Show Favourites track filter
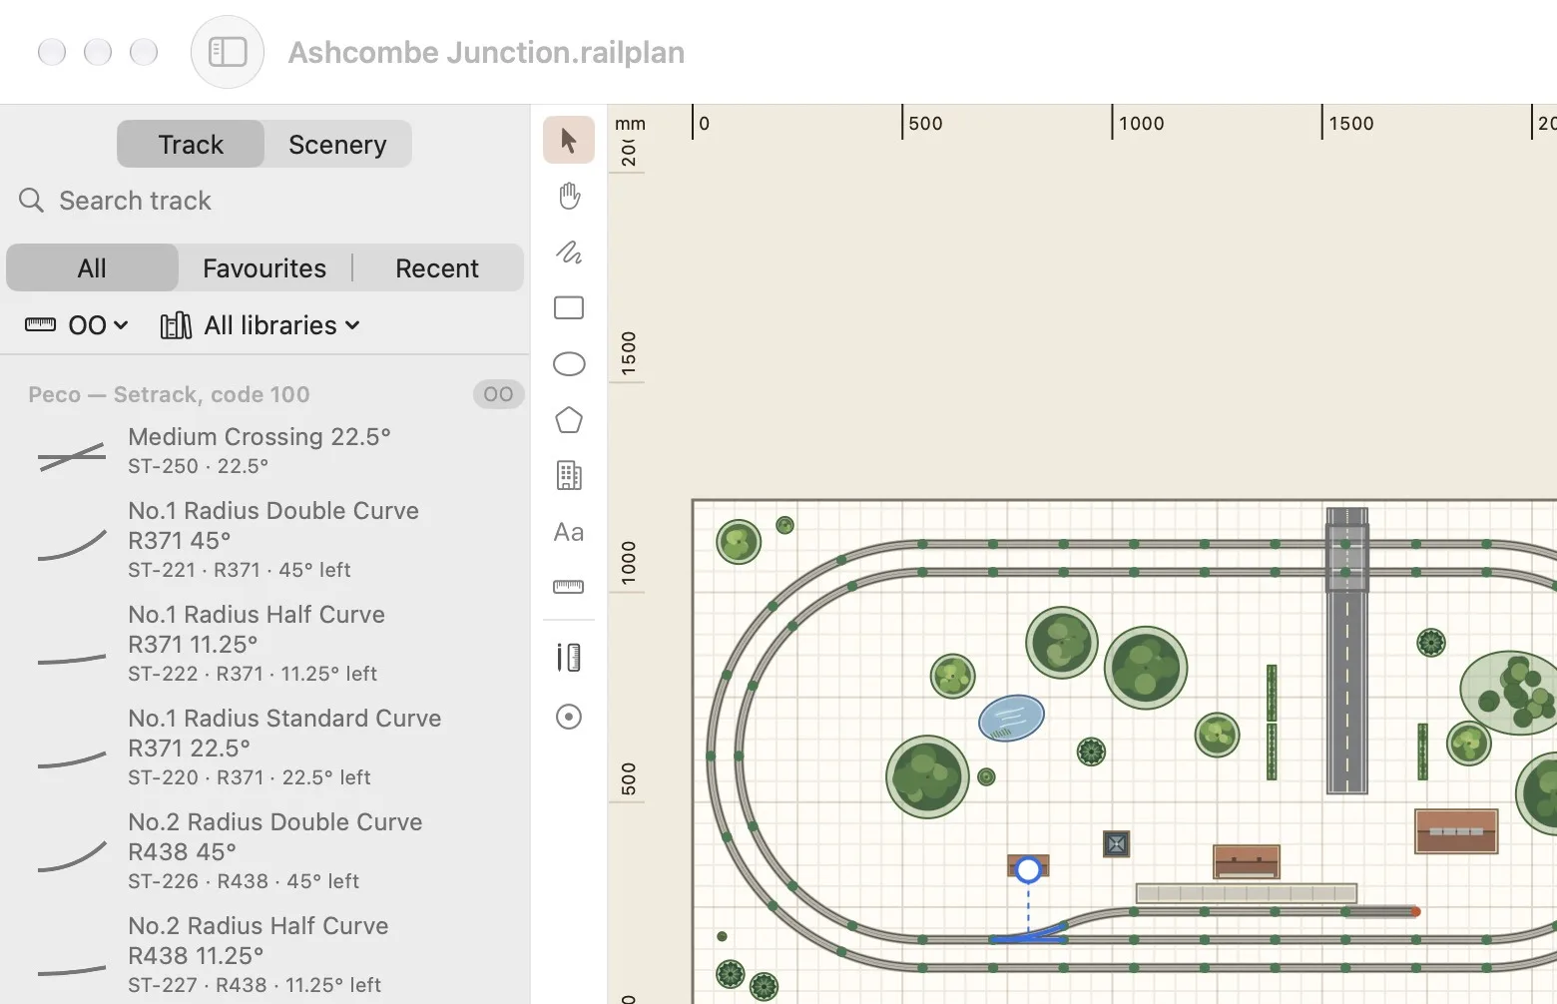 pos(264,268)
